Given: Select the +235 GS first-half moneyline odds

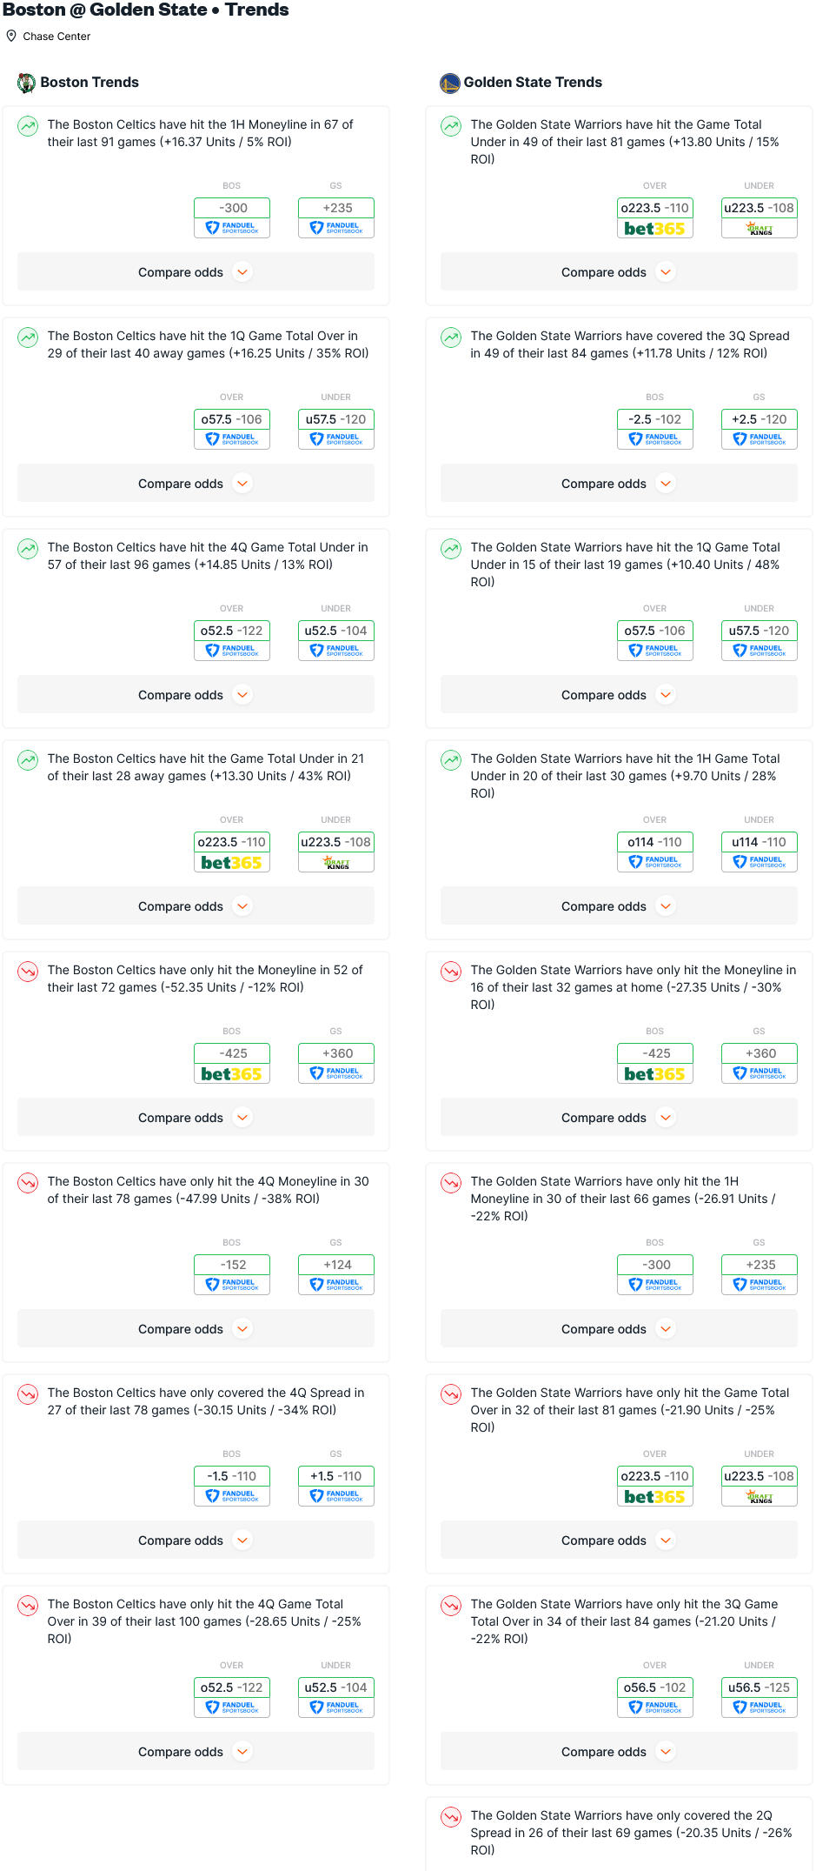Looking at the screenshot, I should click(x=336, y=208).
